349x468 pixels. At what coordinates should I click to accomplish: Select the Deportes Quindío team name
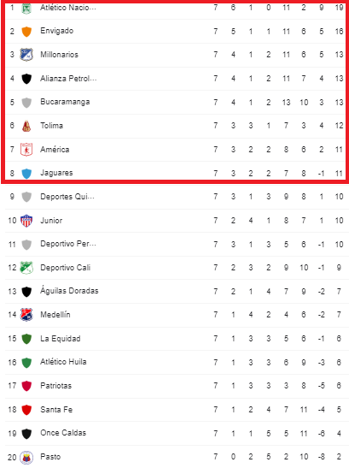click(x=67, y=197)
